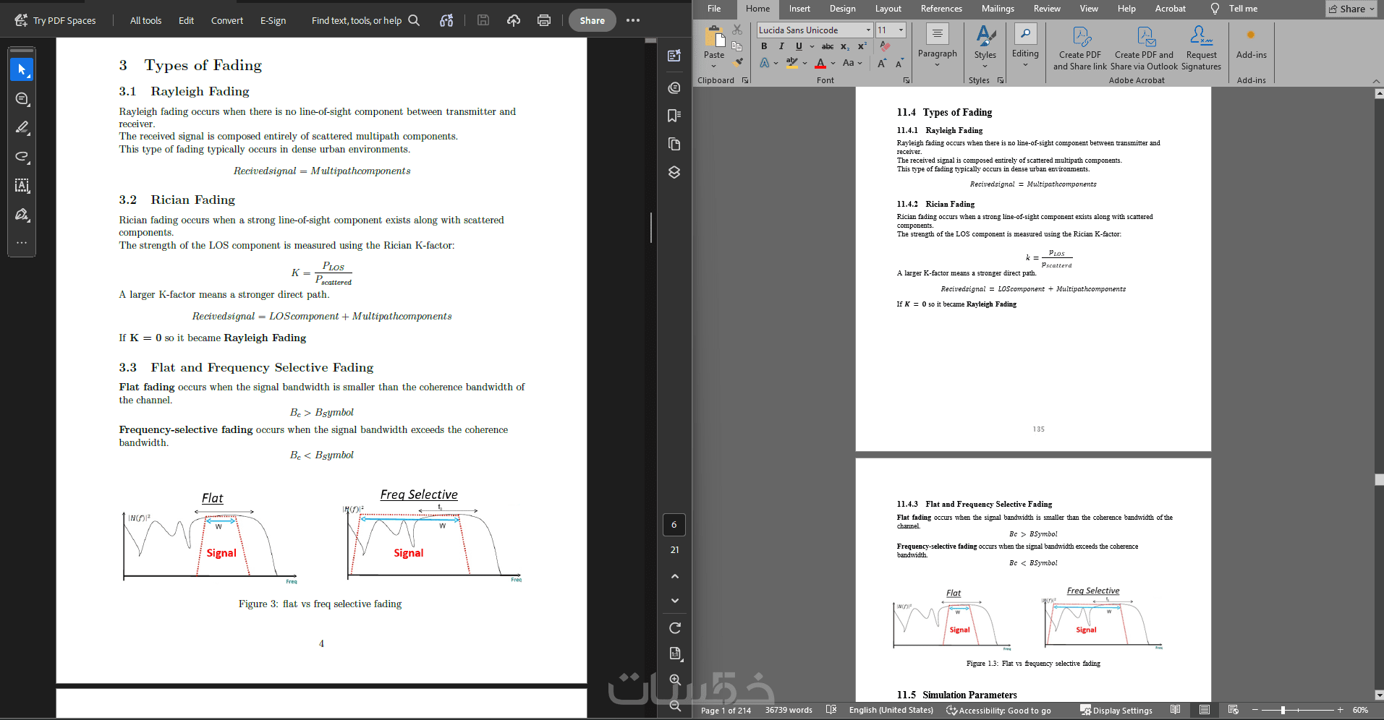Open the Insert tab in Word
Screen dimensions: 1384x720
[799, 9]
